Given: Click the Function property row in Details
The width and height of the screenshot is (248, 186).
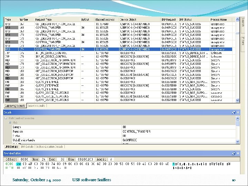Looking at the screenshot, I should pos(124,132).
